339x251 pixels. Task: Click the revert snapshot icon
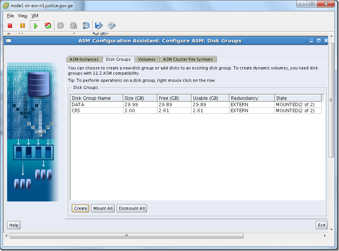tap(73, 26)
